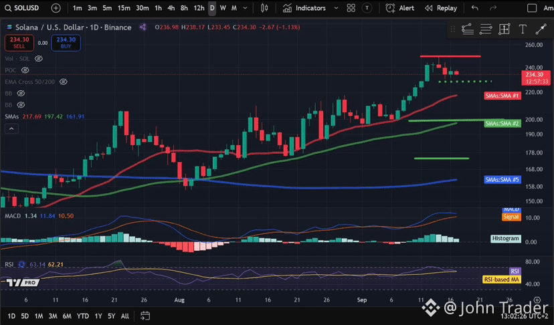
Task: Collapse the indicator legend chevron
Action: pyautogui.click(x=11, y=128)
